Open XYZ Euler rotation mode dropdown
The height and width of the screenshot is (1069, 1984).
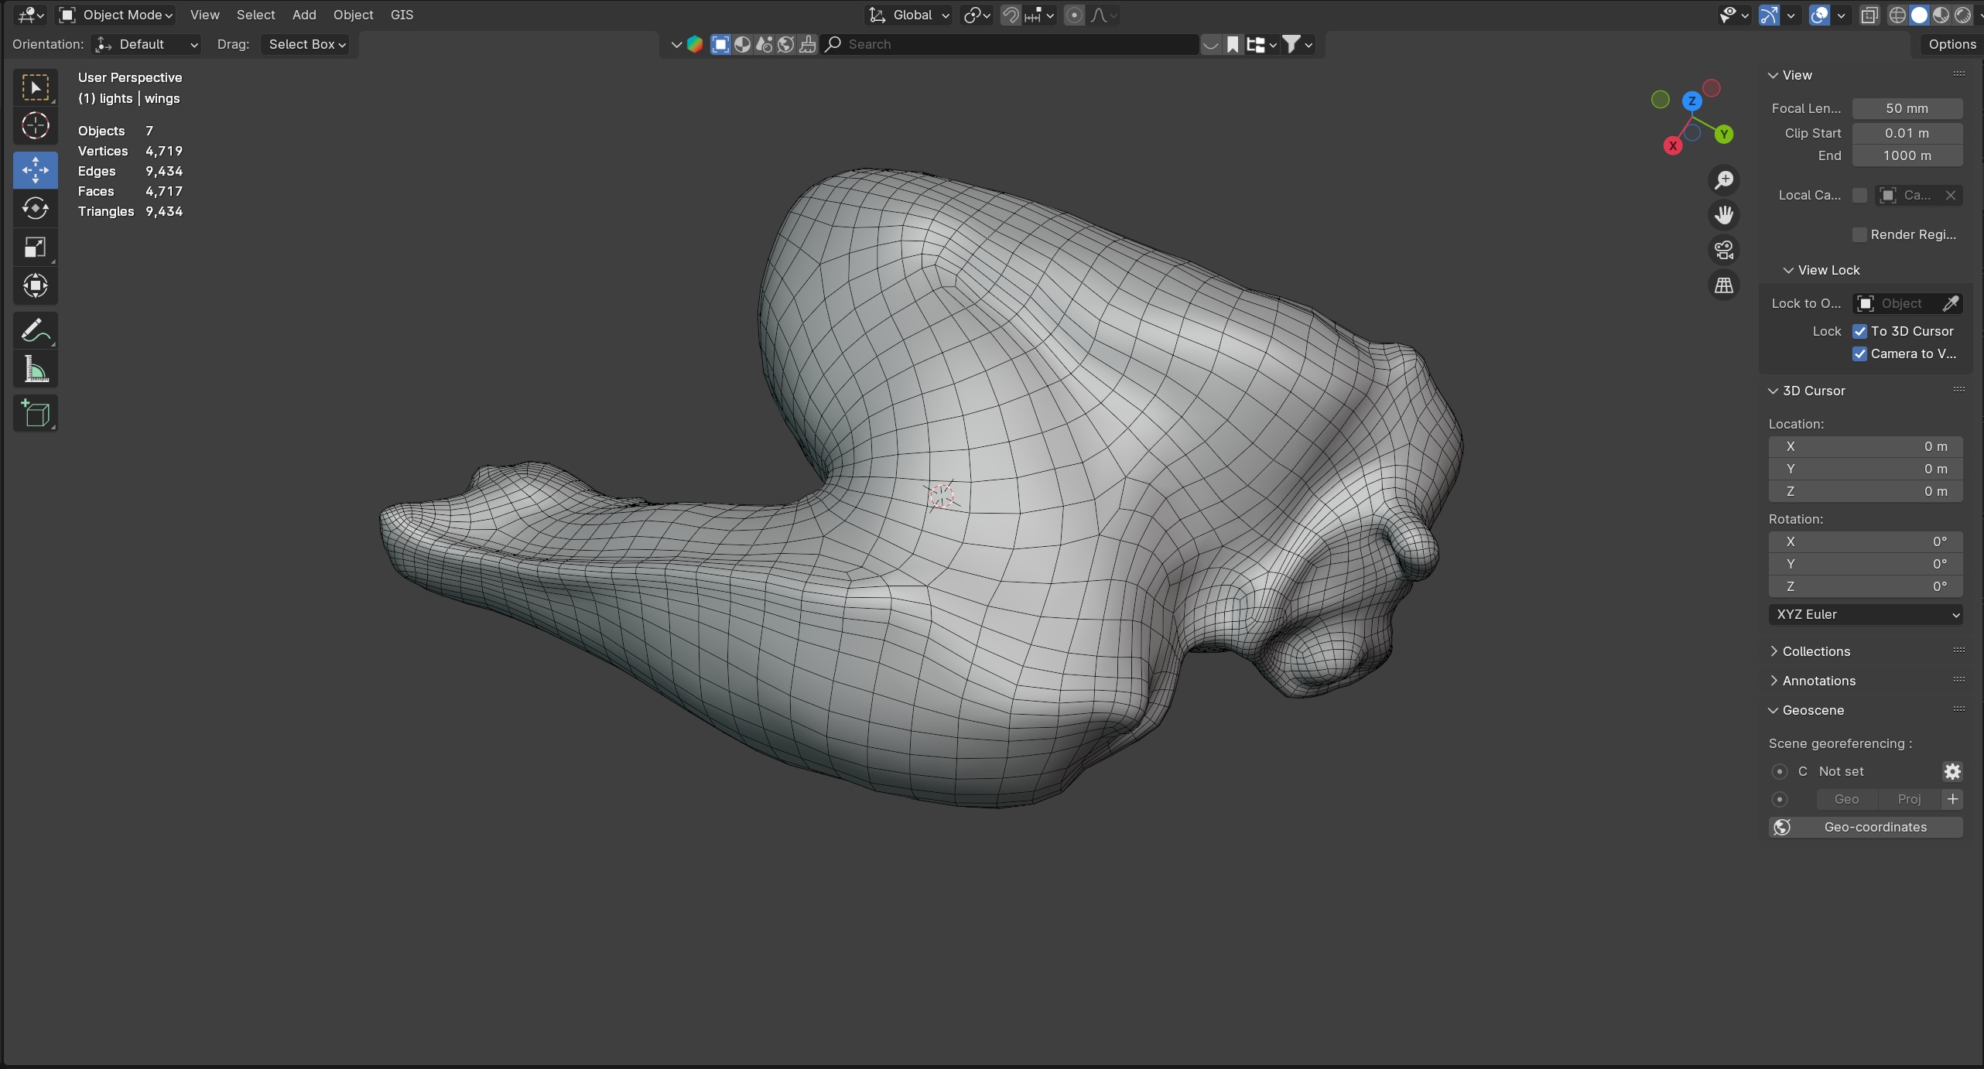tap(1865, 614)
